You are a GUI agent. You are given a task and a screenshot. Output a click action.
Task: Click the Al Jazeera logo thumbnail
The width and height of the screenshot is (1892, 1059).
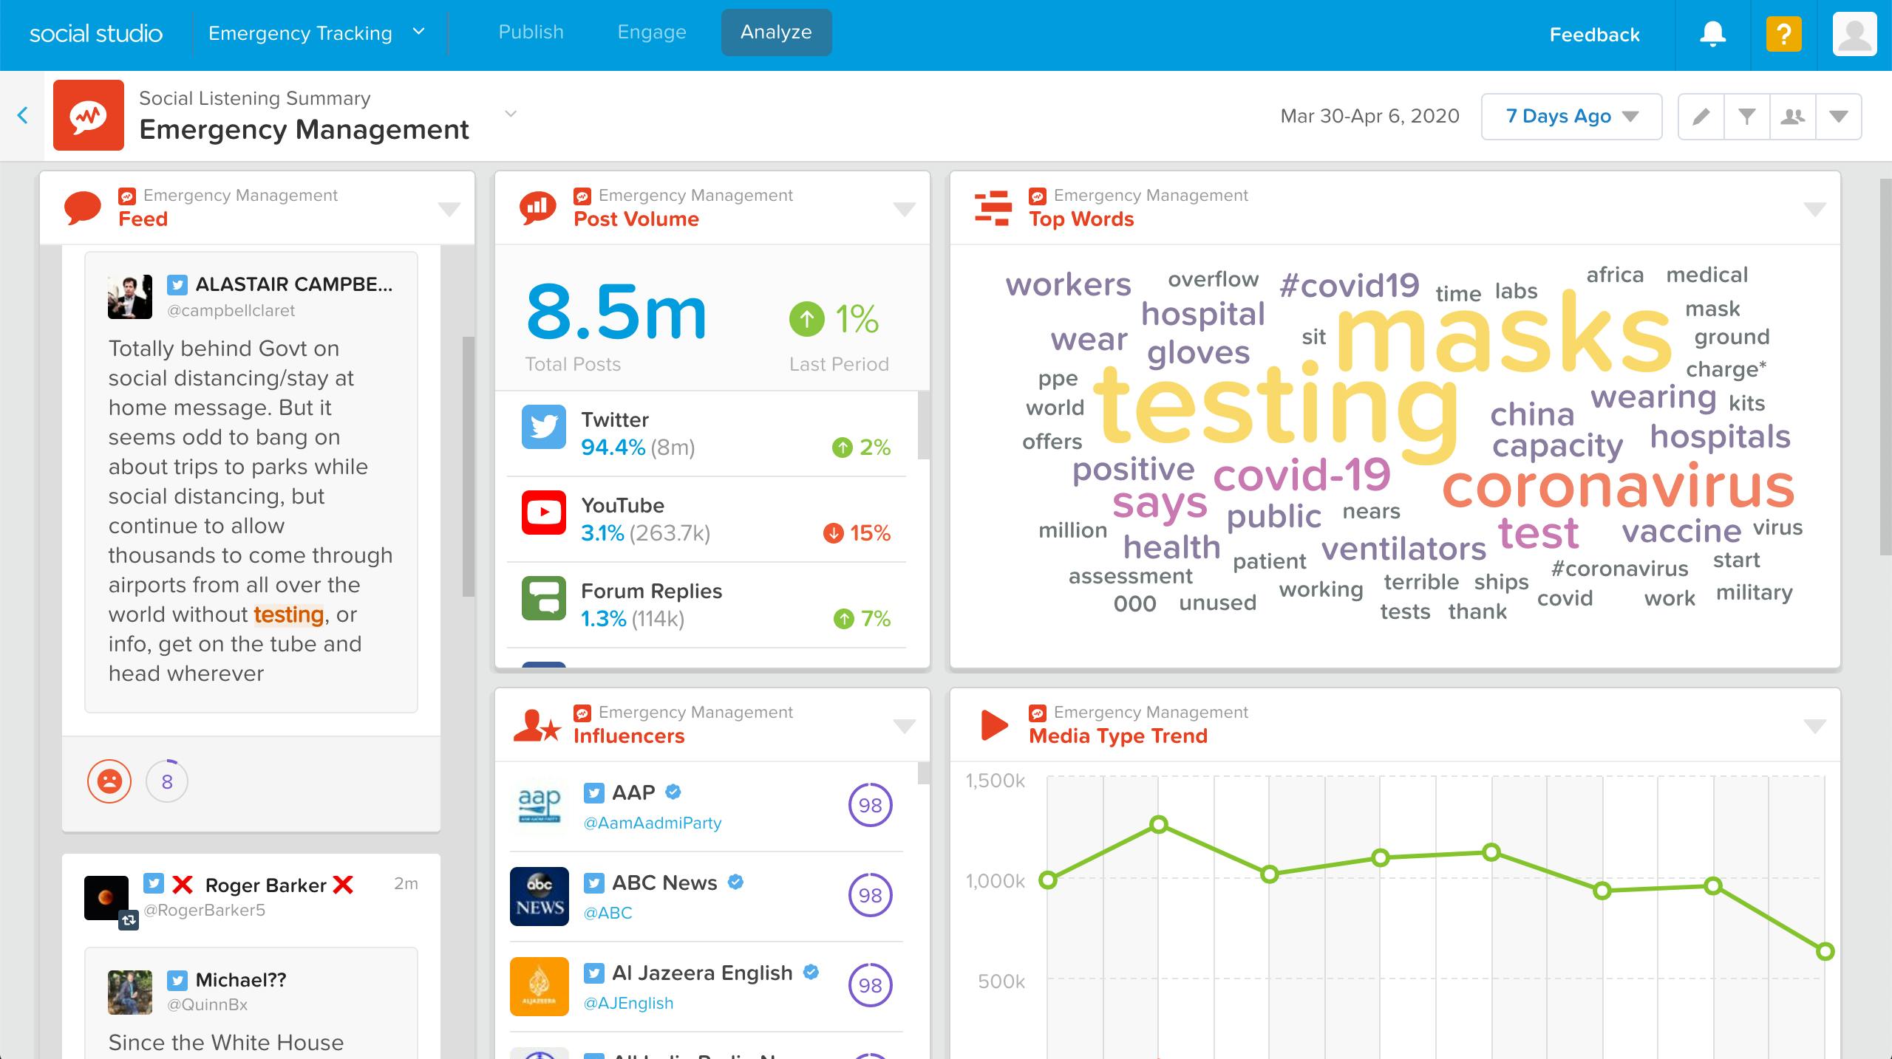[x=540, y=987]
